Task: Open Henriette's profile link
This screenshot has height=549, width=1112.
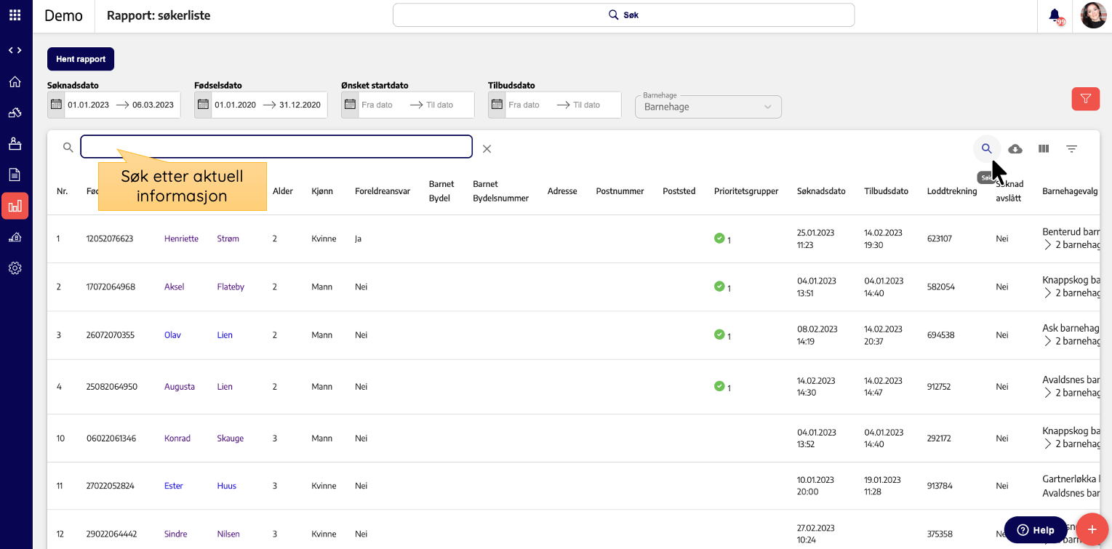Action: coord(181,239)
